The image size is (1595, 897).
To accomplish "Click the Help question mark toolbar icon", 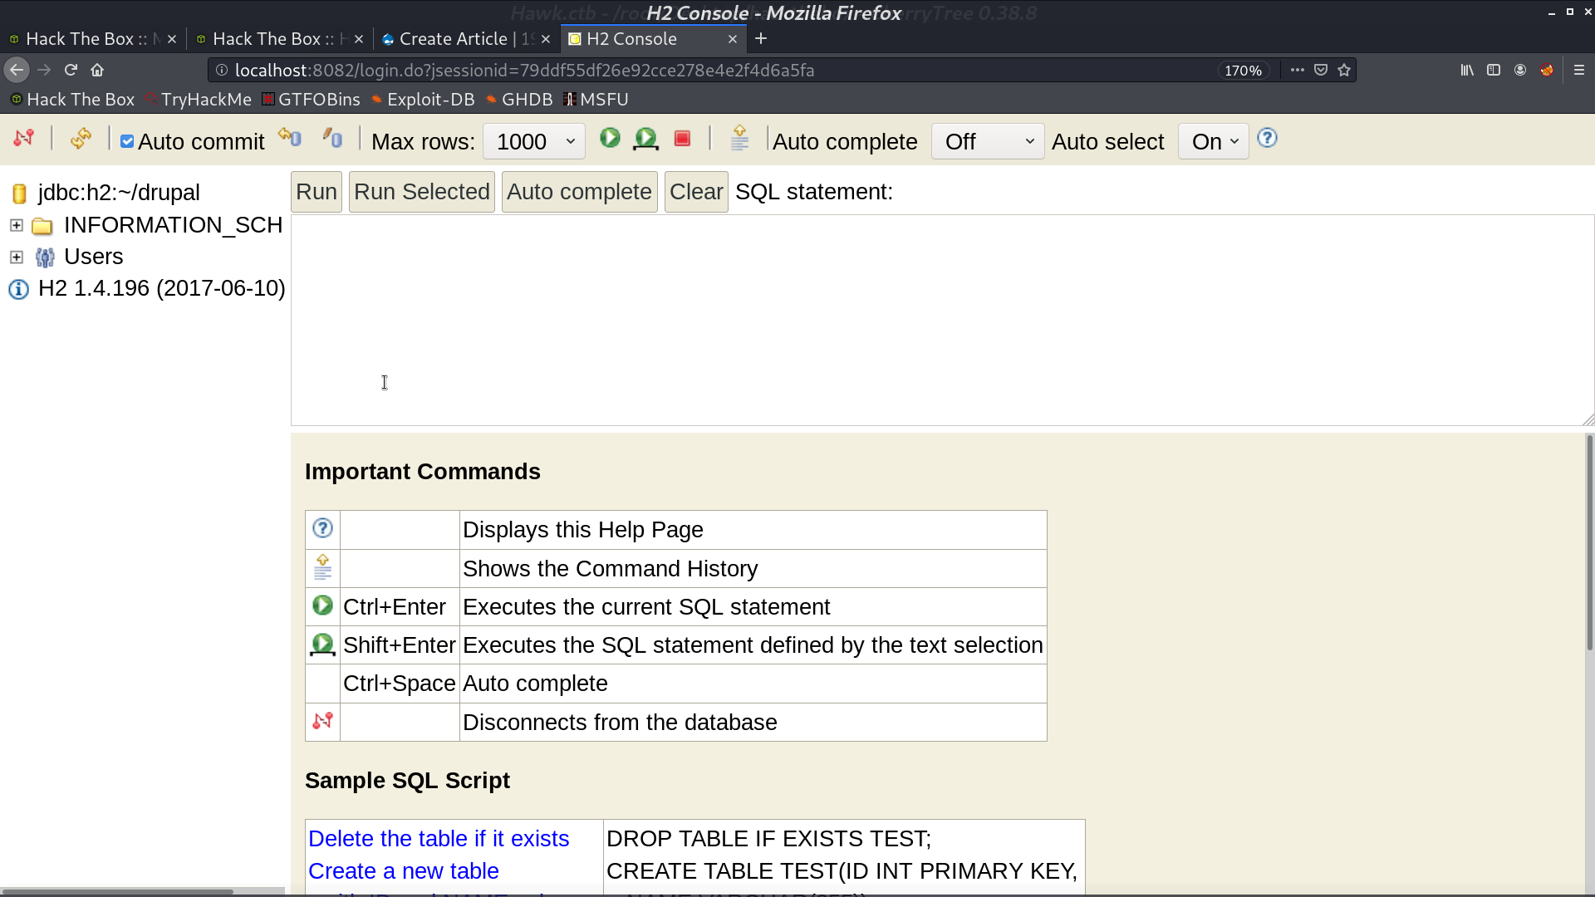I will pyautogui.click(x=1267, y=138).
